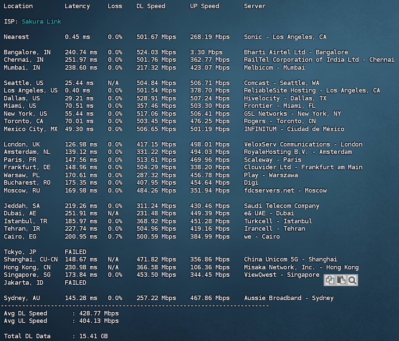Click average DL speed '428.77 Mbps'

[99, 313]
